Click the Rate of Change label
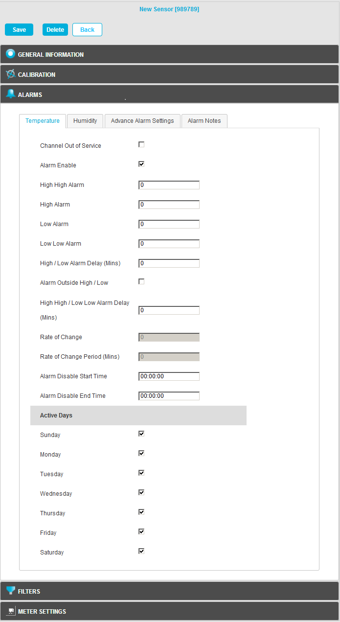340x622 pixels. coord(61,337)
